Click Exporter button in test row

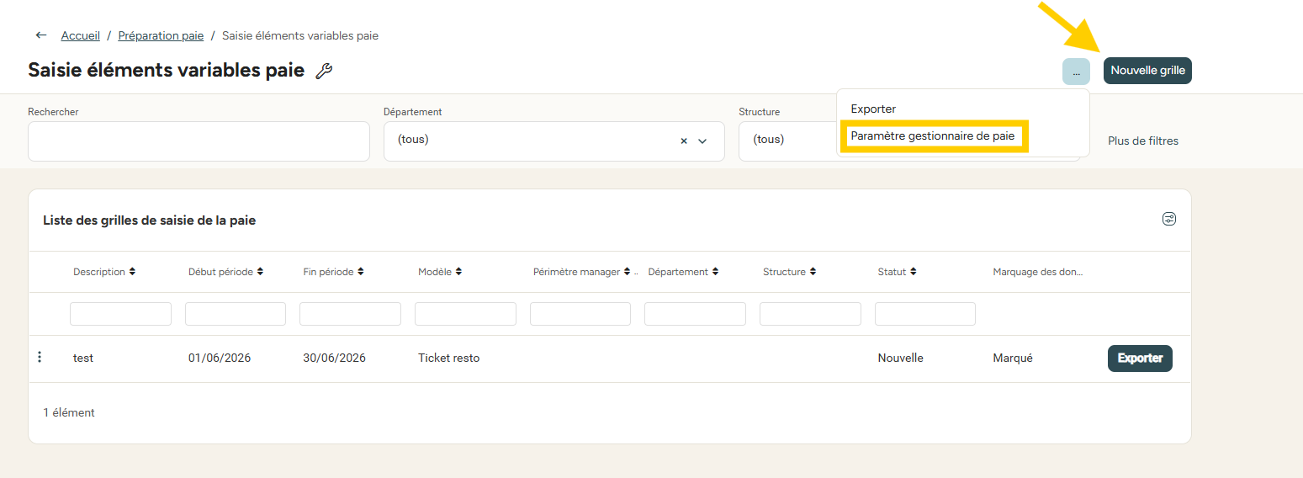(x=1140, y=358)
